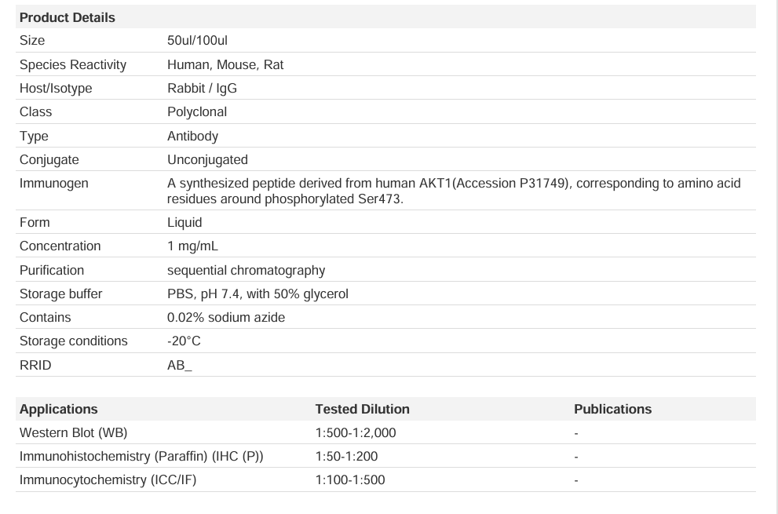
Task: Click the Human, Mouse, Rat reactivity text
Action: coord(225,64)
